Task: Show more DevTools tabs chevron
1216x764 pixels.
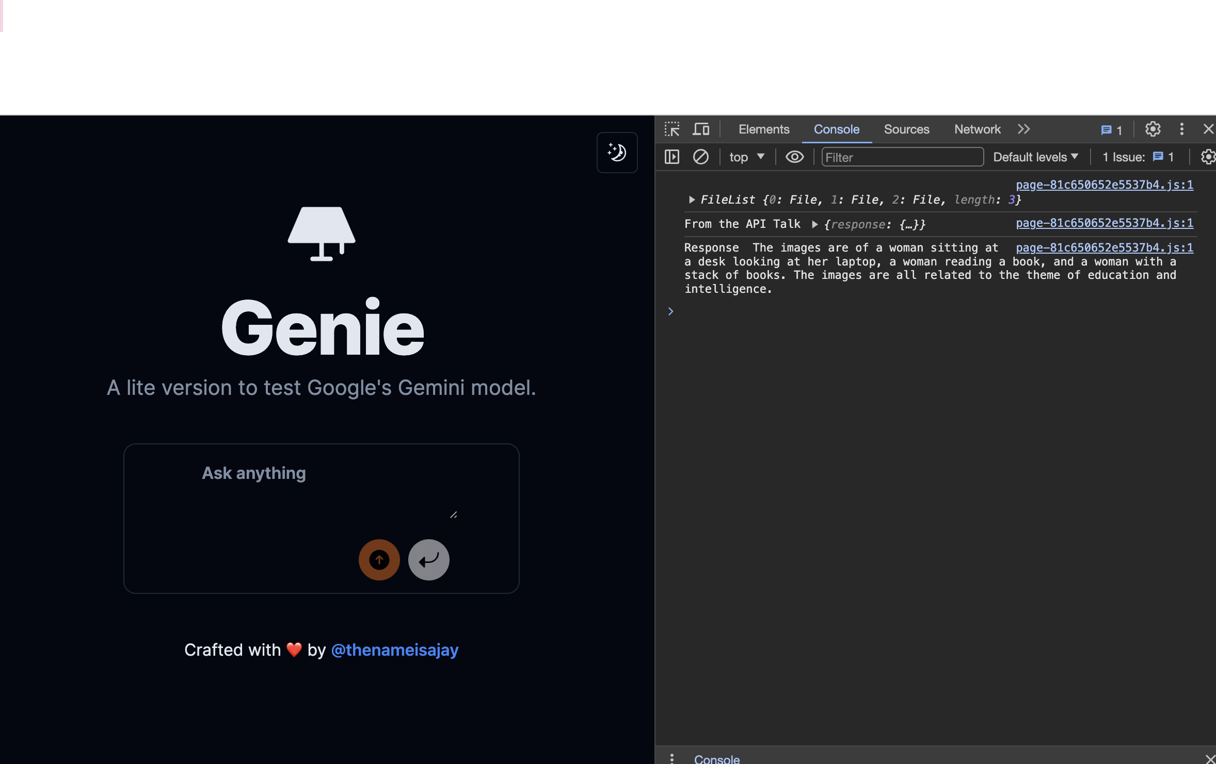Action: (x=1023, y=129)
